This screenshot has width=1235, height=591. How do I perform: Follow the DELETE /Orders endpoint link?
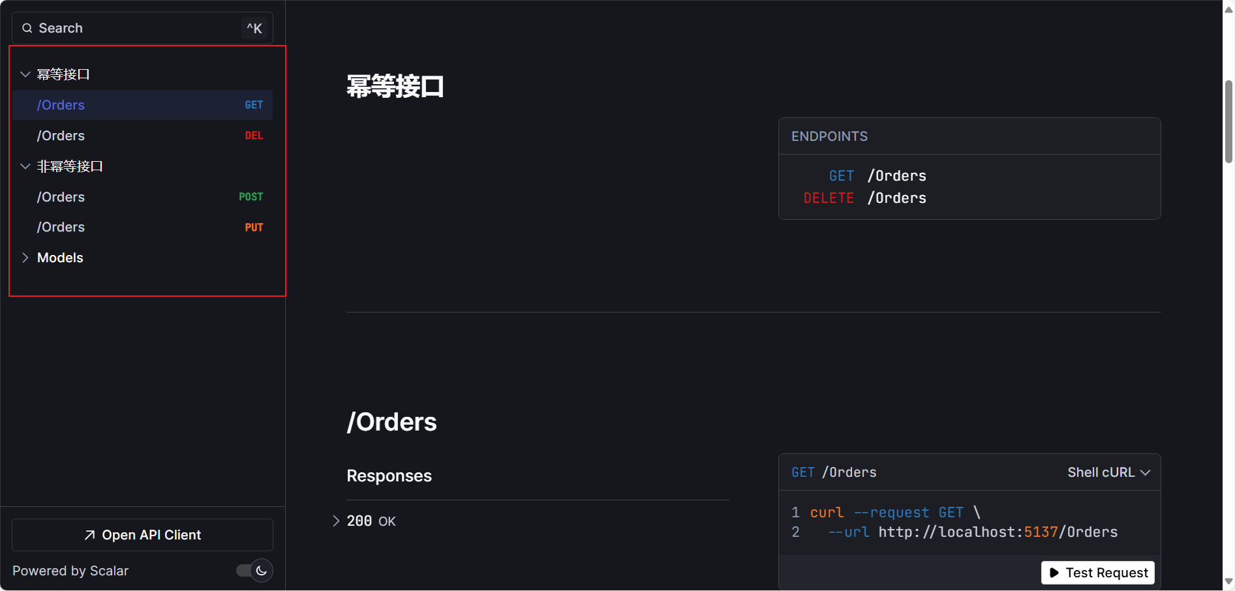pos(865,198)
